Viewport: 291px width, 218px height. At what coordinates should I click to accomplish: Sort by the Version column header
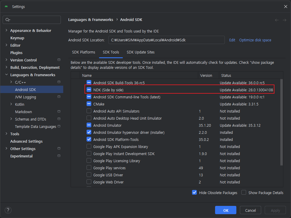(x=208, y=75)
